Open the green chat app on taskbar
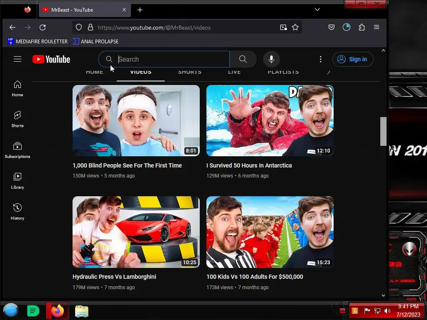This screenshot has width=427, height=320. [33, 311]
